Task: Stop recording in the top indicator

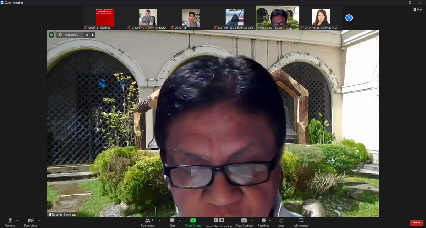Action: (x=92, y=35)
